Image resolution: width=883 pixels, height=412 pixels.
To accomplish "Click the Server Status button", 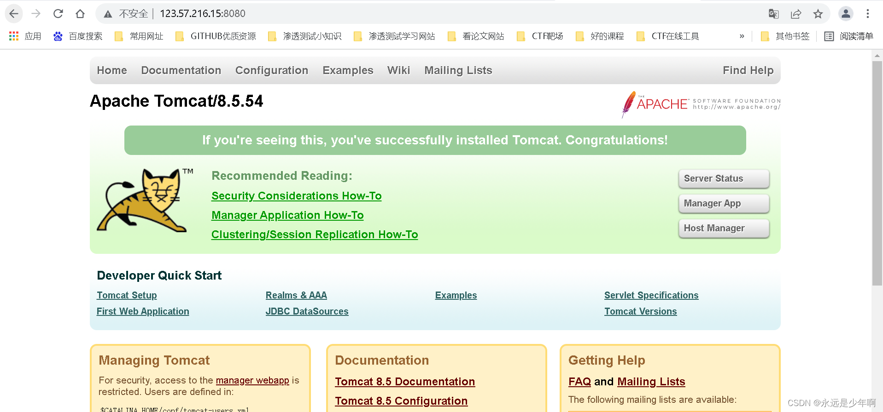I will (724, 178).
